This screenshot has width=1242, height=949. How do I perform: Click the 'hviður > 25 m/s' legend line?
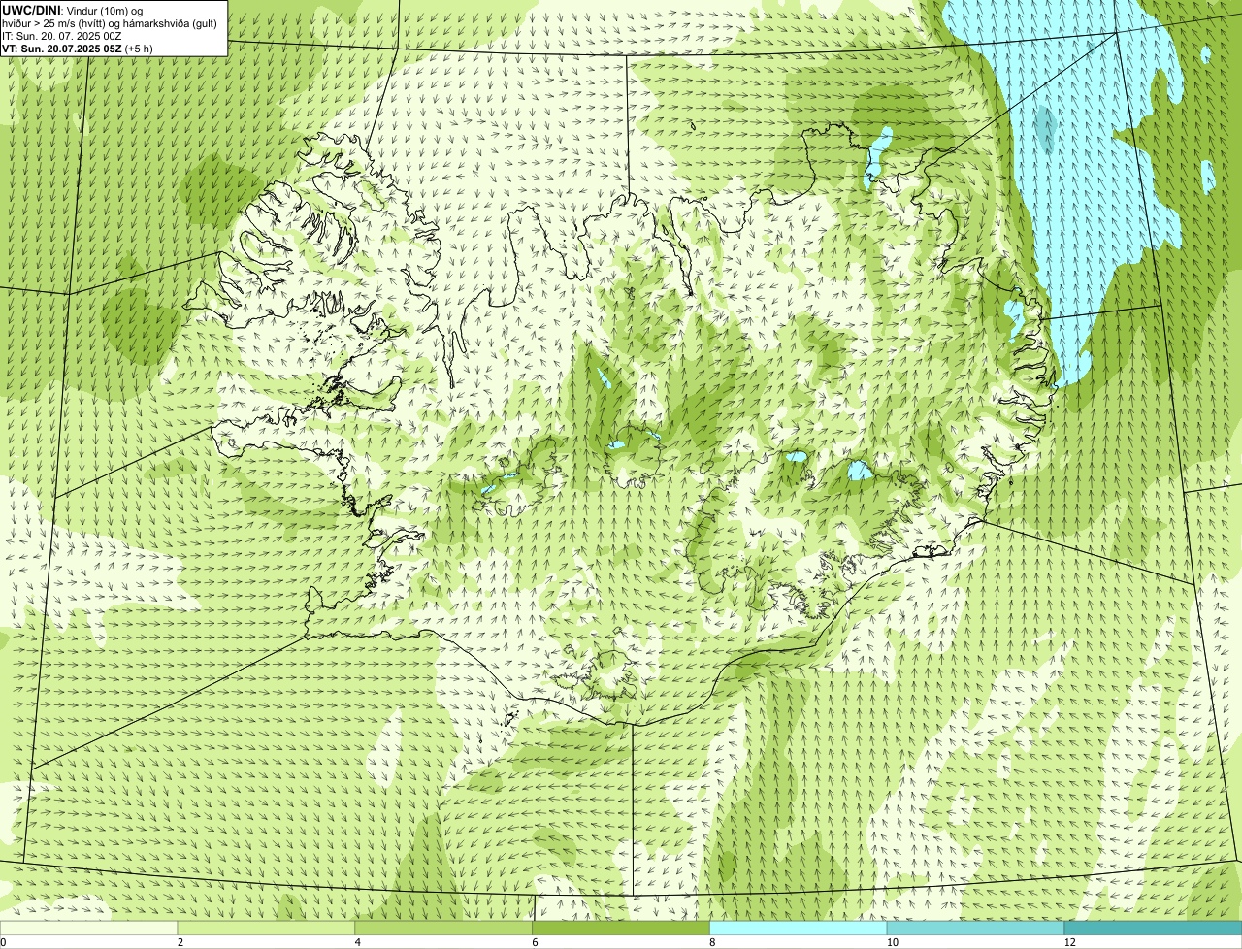pos(110,23)
